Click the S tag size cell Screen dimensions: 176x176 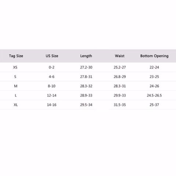point(15,77)
